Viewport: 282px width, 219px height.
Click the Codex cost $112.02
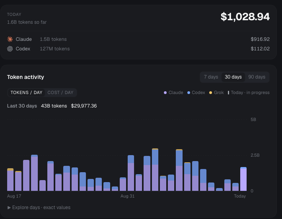[x=260, y=49]
